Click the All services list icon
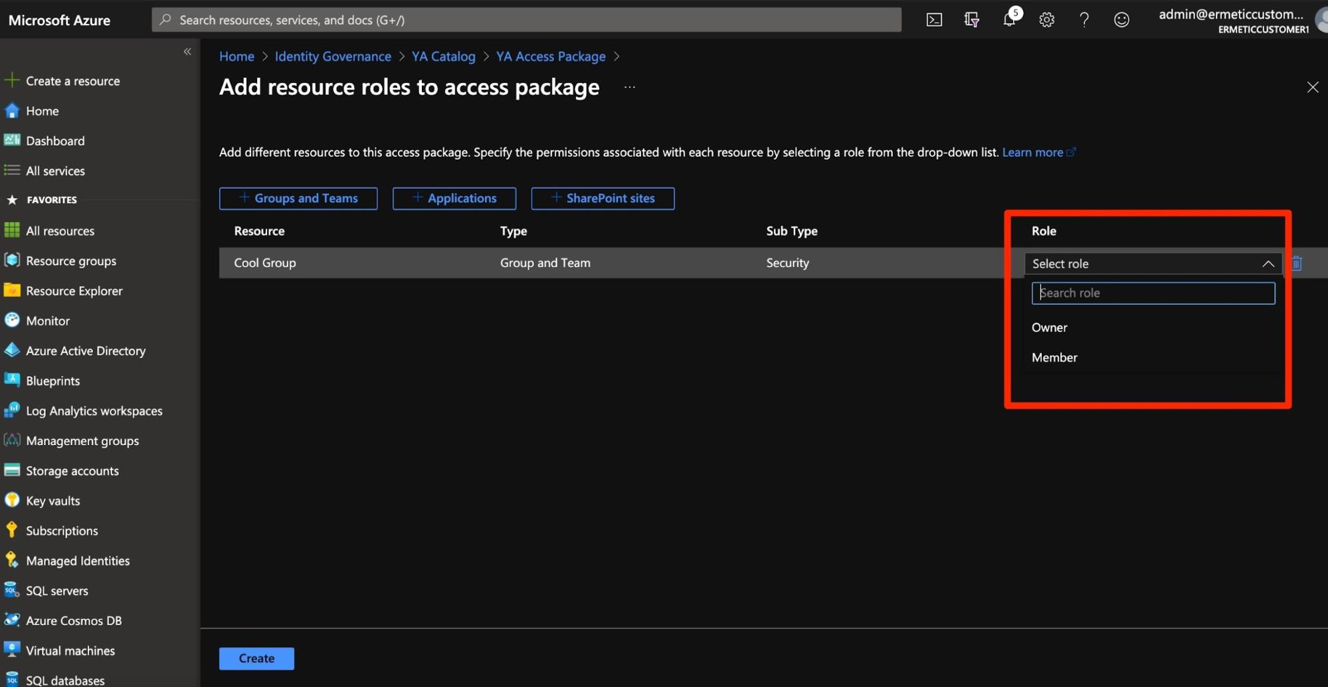 point(12,170)
